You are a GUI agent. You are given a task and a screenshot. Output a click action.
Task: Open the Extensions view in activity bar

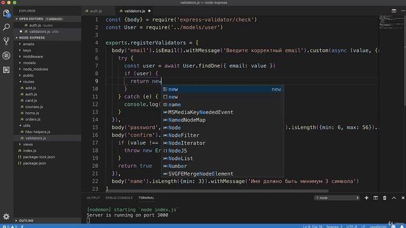(x=6, y=70)
